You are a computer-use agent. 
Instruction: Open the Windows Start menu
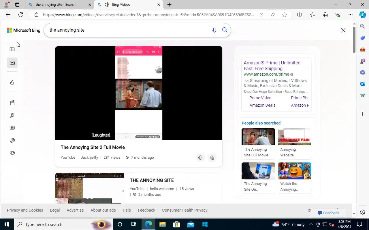tap(7, 224)
